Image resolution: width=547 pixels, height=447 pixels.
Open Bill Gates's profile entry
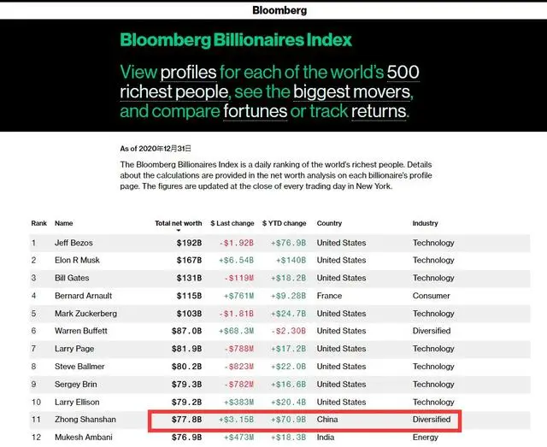tap(74, 278)
